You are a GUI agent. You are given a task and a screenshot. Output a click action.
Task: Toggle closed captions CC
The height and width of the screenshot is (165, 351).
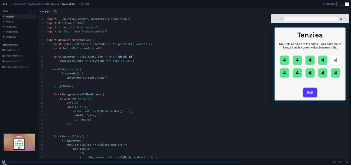pyautogui.click(x=341, y=162)
